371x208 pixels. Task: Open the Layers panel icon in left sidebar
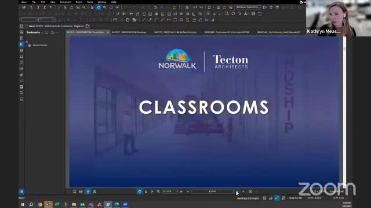coord(21,50)
